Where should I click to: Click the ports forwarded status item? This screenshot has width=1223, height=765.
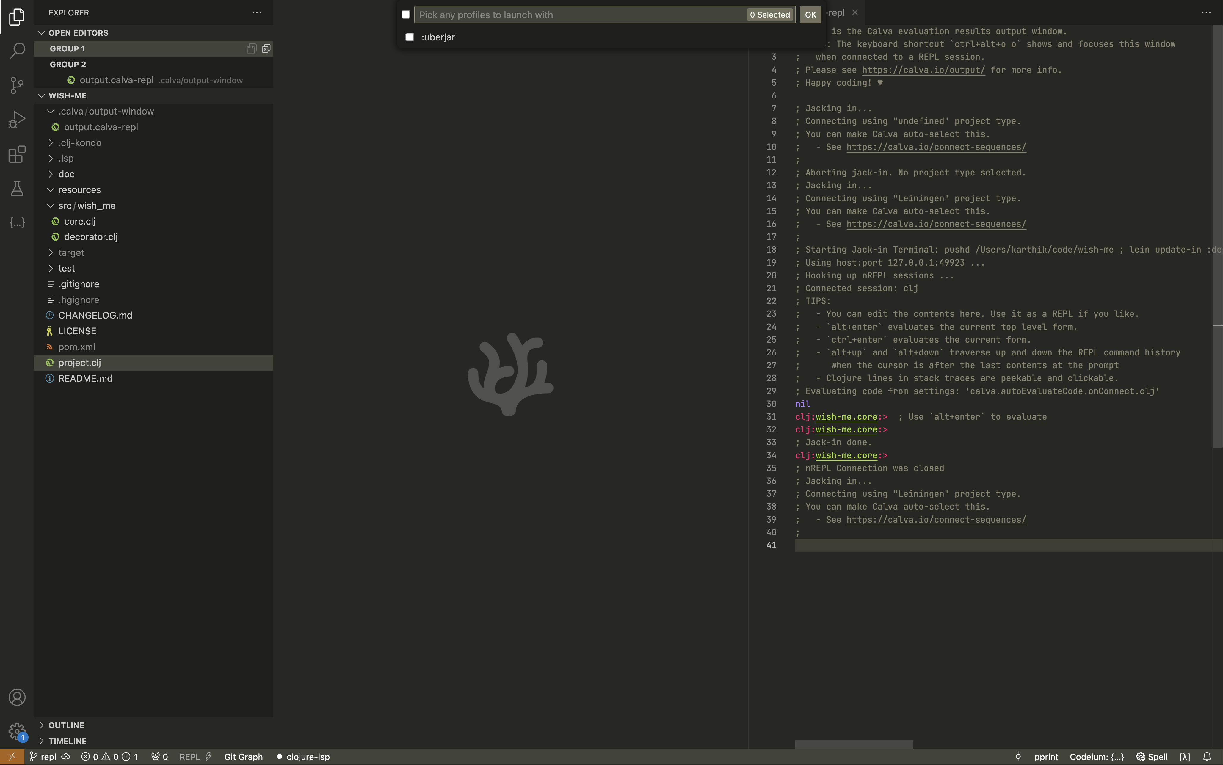tap(159, 756)
